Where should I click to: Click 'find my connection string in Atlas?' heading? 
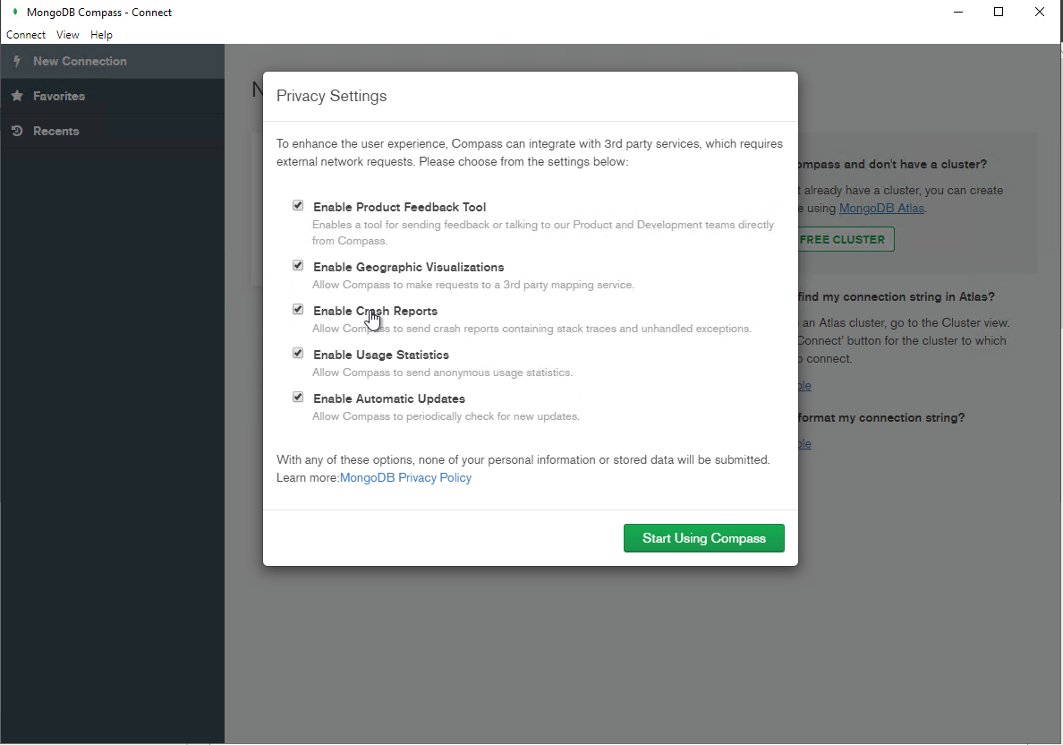tap(897, 296)
